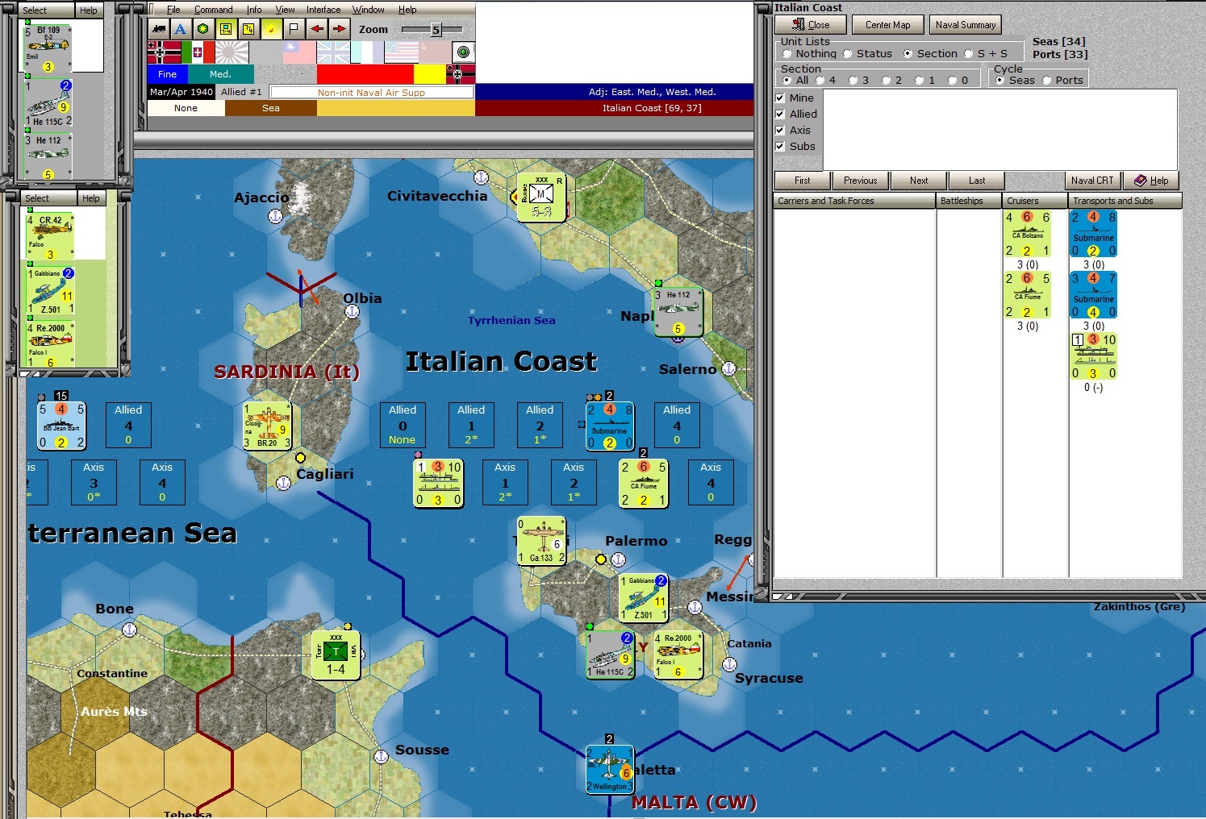1206x819 pixels.
Task: Click the Allied 0 None sea box
Action: (x=403, y=425)
